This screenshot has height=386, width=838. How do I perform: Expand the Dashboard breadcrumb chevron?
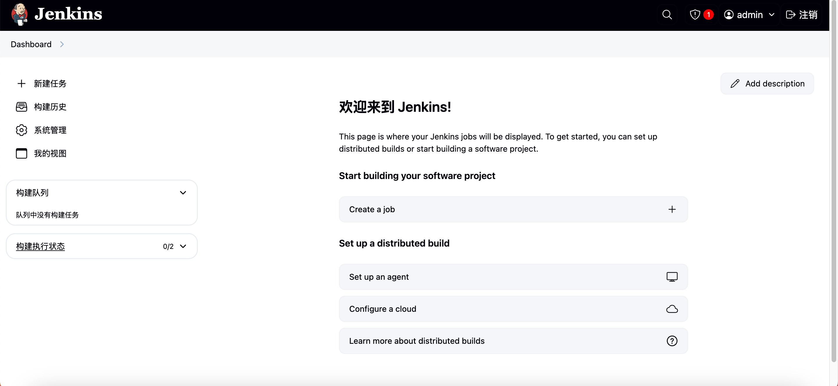[x=62, y=44]
